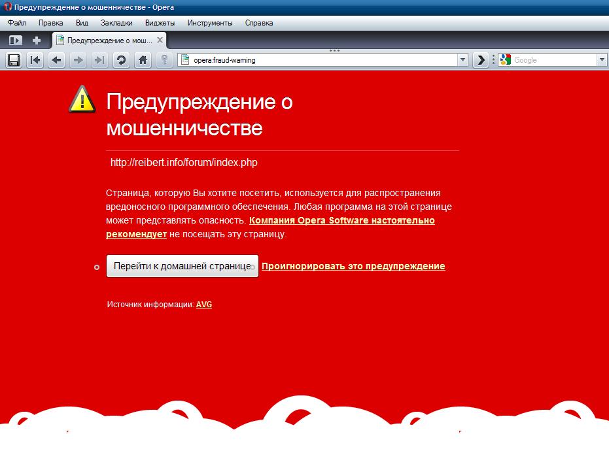Click the save floppy disk icon
The height and width of the screenshot is (466, 609).
coord(14,60)
